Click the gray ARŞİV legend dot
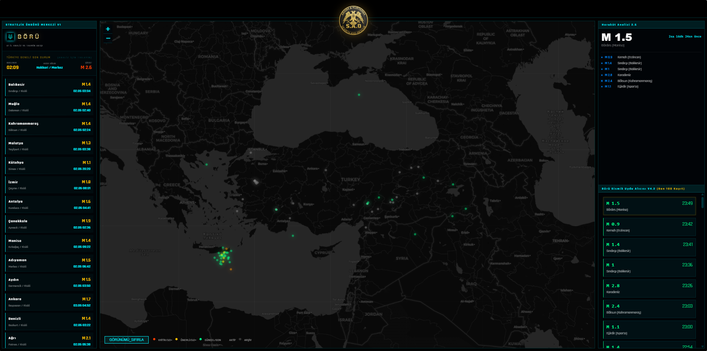 (x=240, y=339)
